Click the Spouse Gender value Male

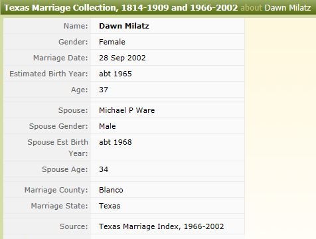(x=108, y=126)
